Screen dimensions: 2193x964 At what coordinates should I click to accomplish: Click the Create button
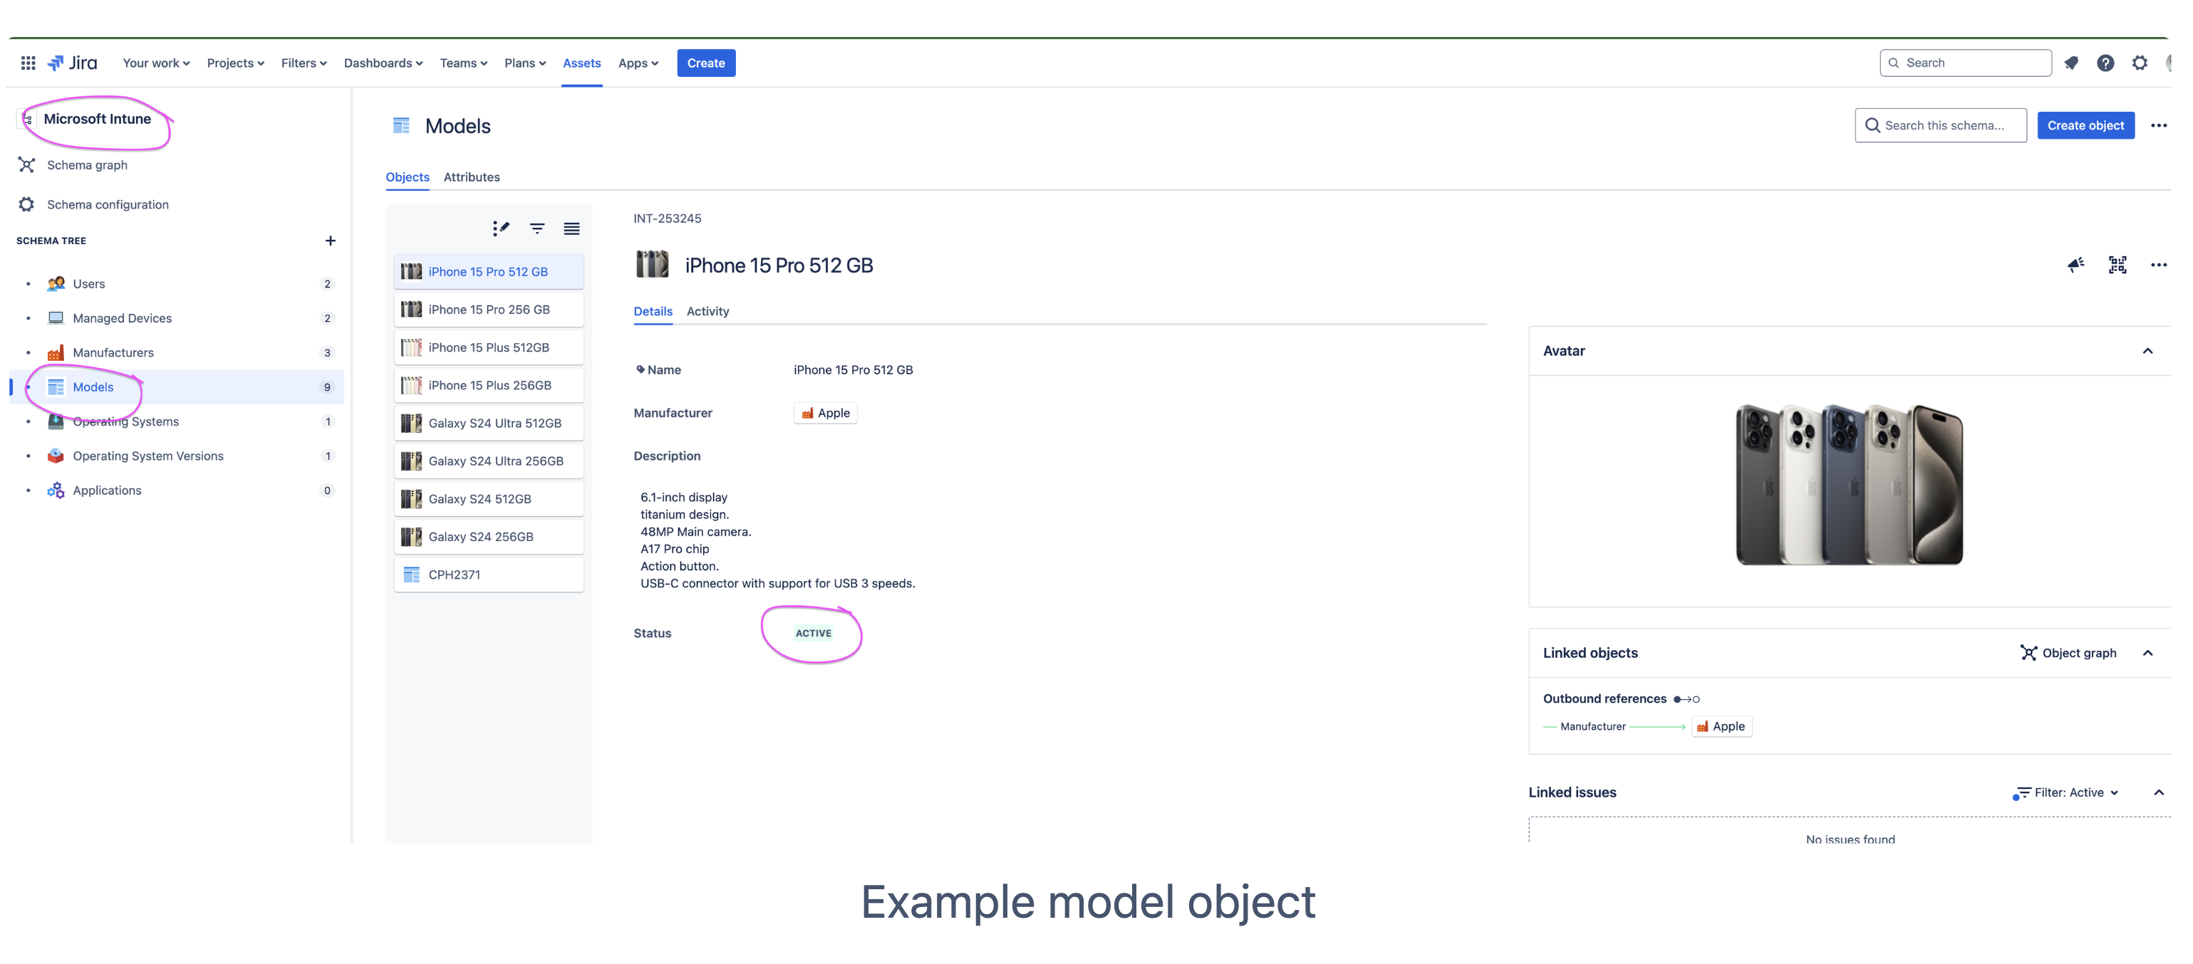tap(706, 63)
